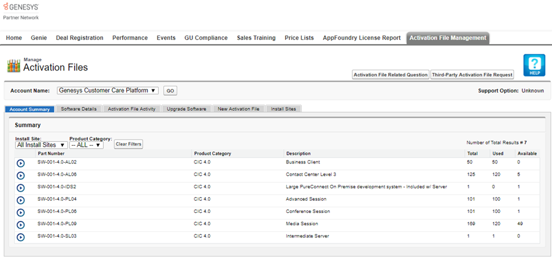552x257 pixels.
Task: Open the Account Name dropdown
Action: [107, 91]
